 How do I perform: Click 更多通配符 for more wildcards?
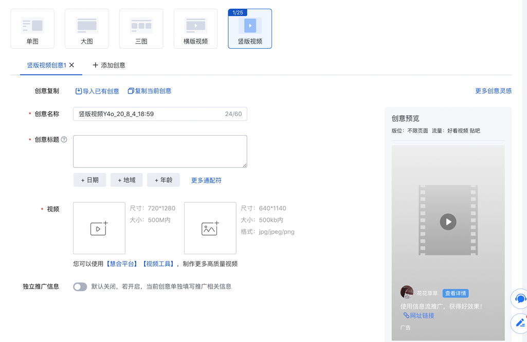(206, 180)
